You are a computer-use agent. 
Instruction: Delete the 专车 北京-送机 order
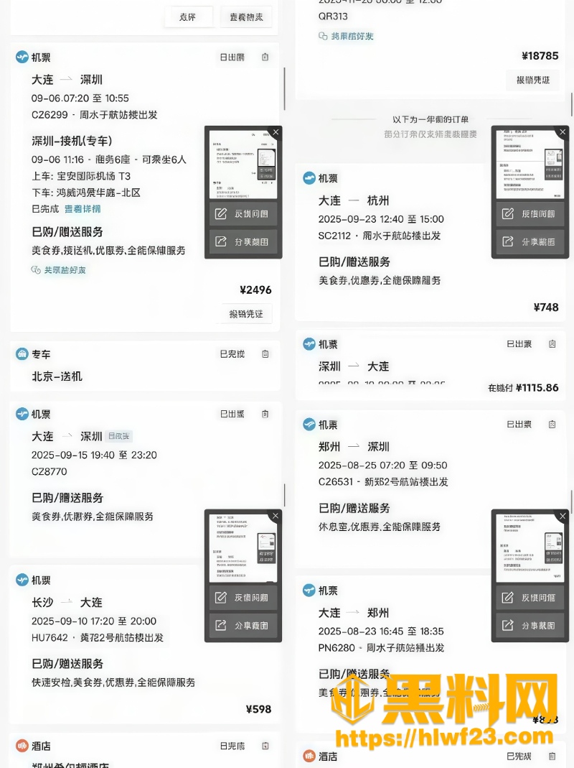pos(265,354)
